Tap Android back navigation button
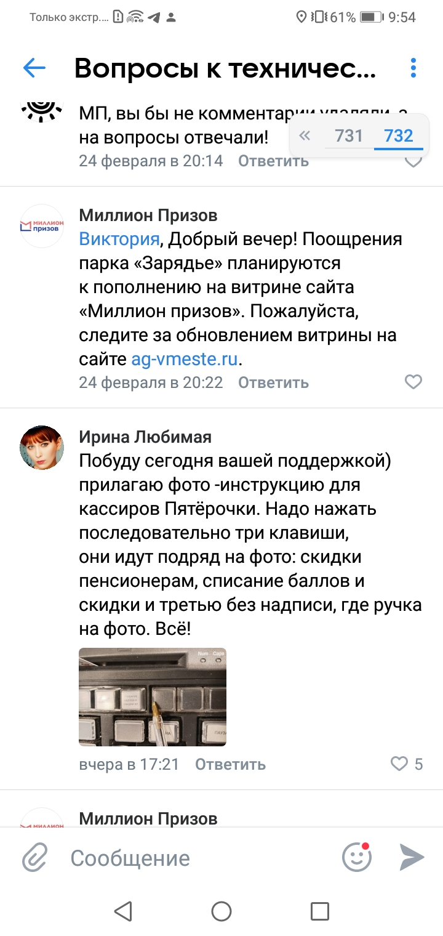Screen dimensions: 443x936 point(123,911)
